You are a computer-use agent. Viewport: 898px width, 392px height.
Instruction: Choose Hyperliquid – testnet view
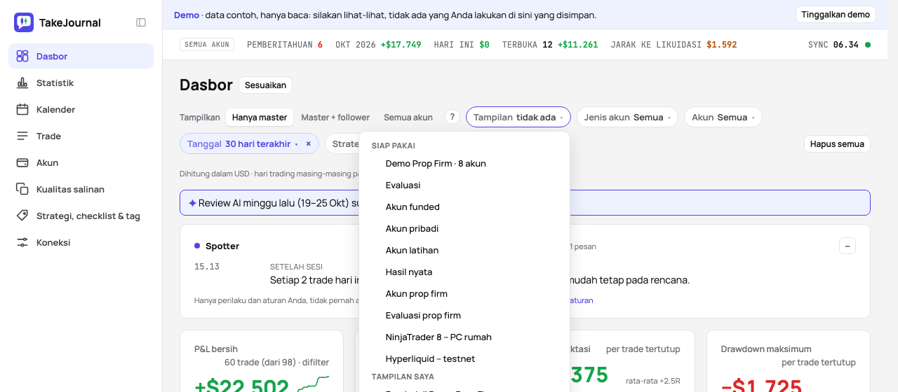click(x=464, y=358)
